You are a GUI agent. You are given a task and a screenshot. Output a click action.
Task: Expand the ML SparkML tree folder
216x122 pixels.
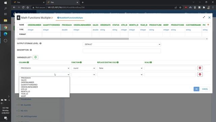pyautogui.click(x=17, y=105)
